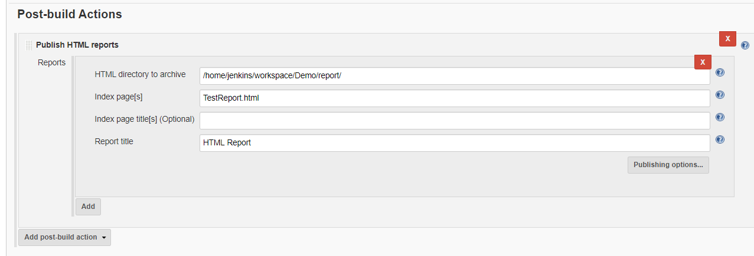This screenshot has height=256, width=754.
Task: Click help icon for HTML directory to archive
Action: [720, 73]
